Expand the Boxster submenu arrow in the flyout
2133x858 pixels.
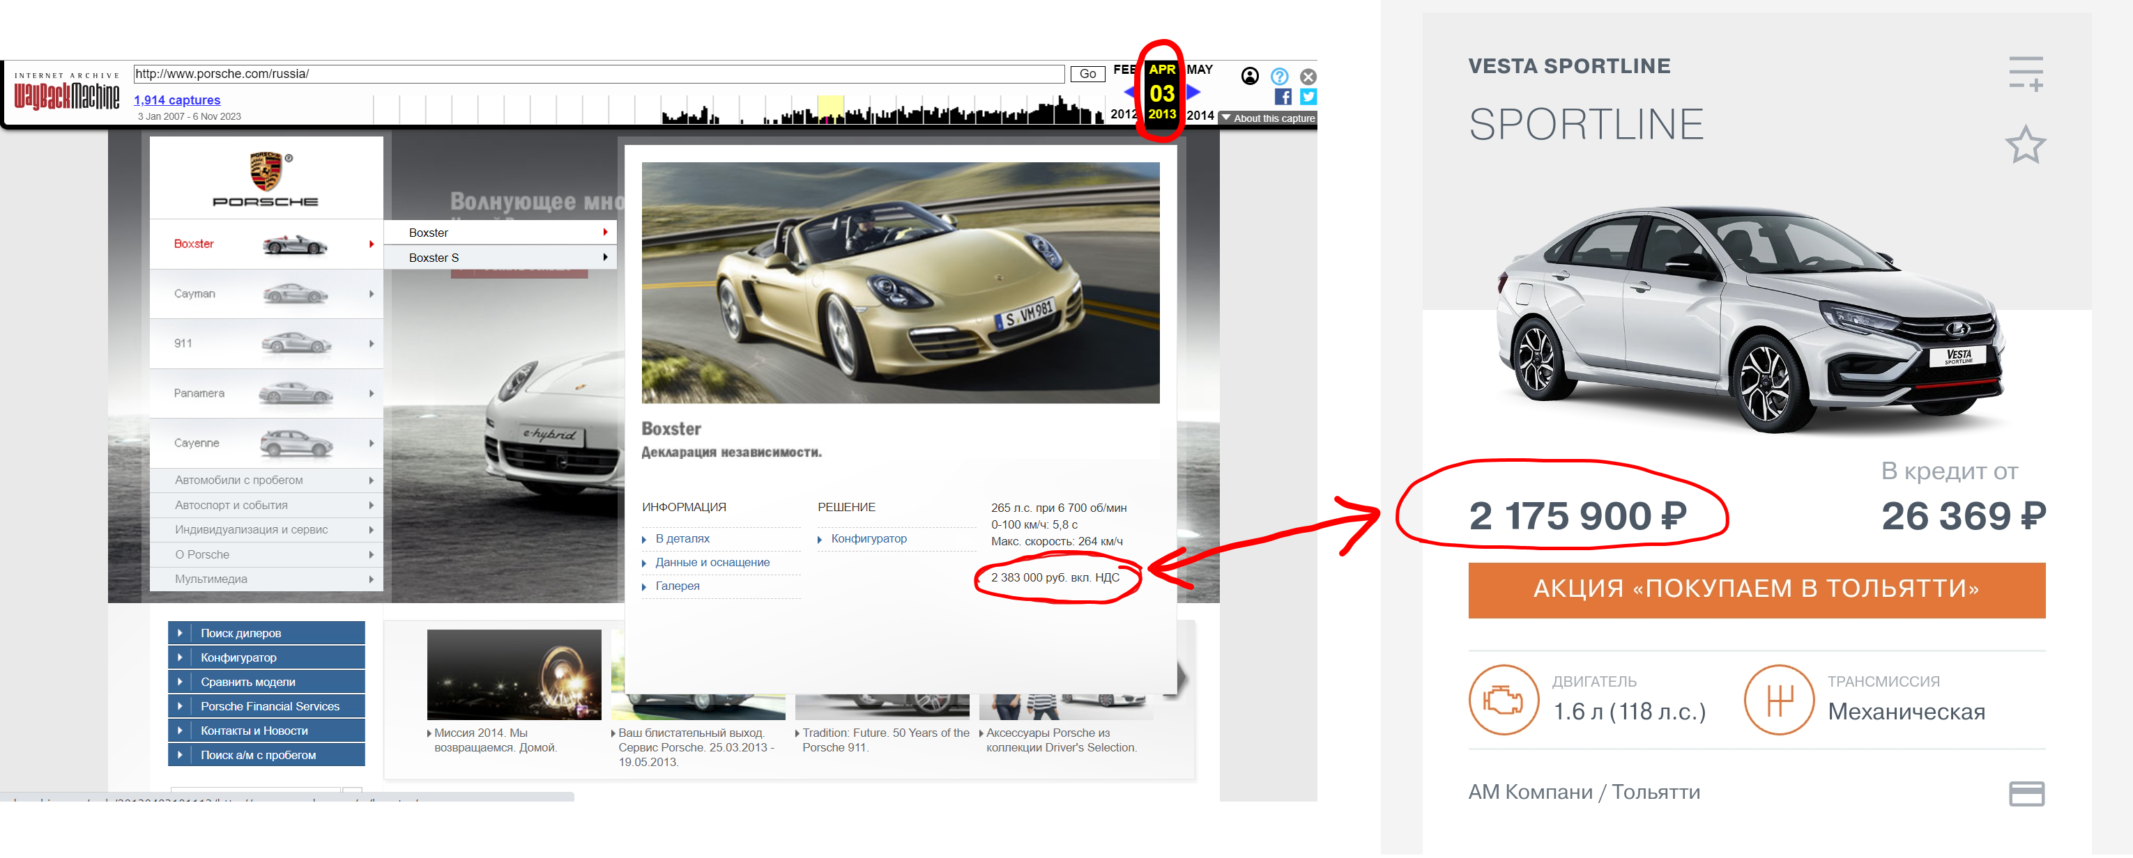coord(605,233)
